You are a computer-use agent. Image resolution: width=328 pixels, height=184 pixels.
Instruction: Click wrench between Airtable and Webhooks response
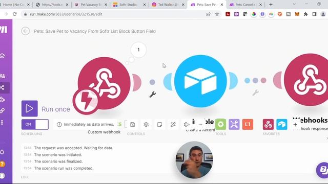click(255, 93)
